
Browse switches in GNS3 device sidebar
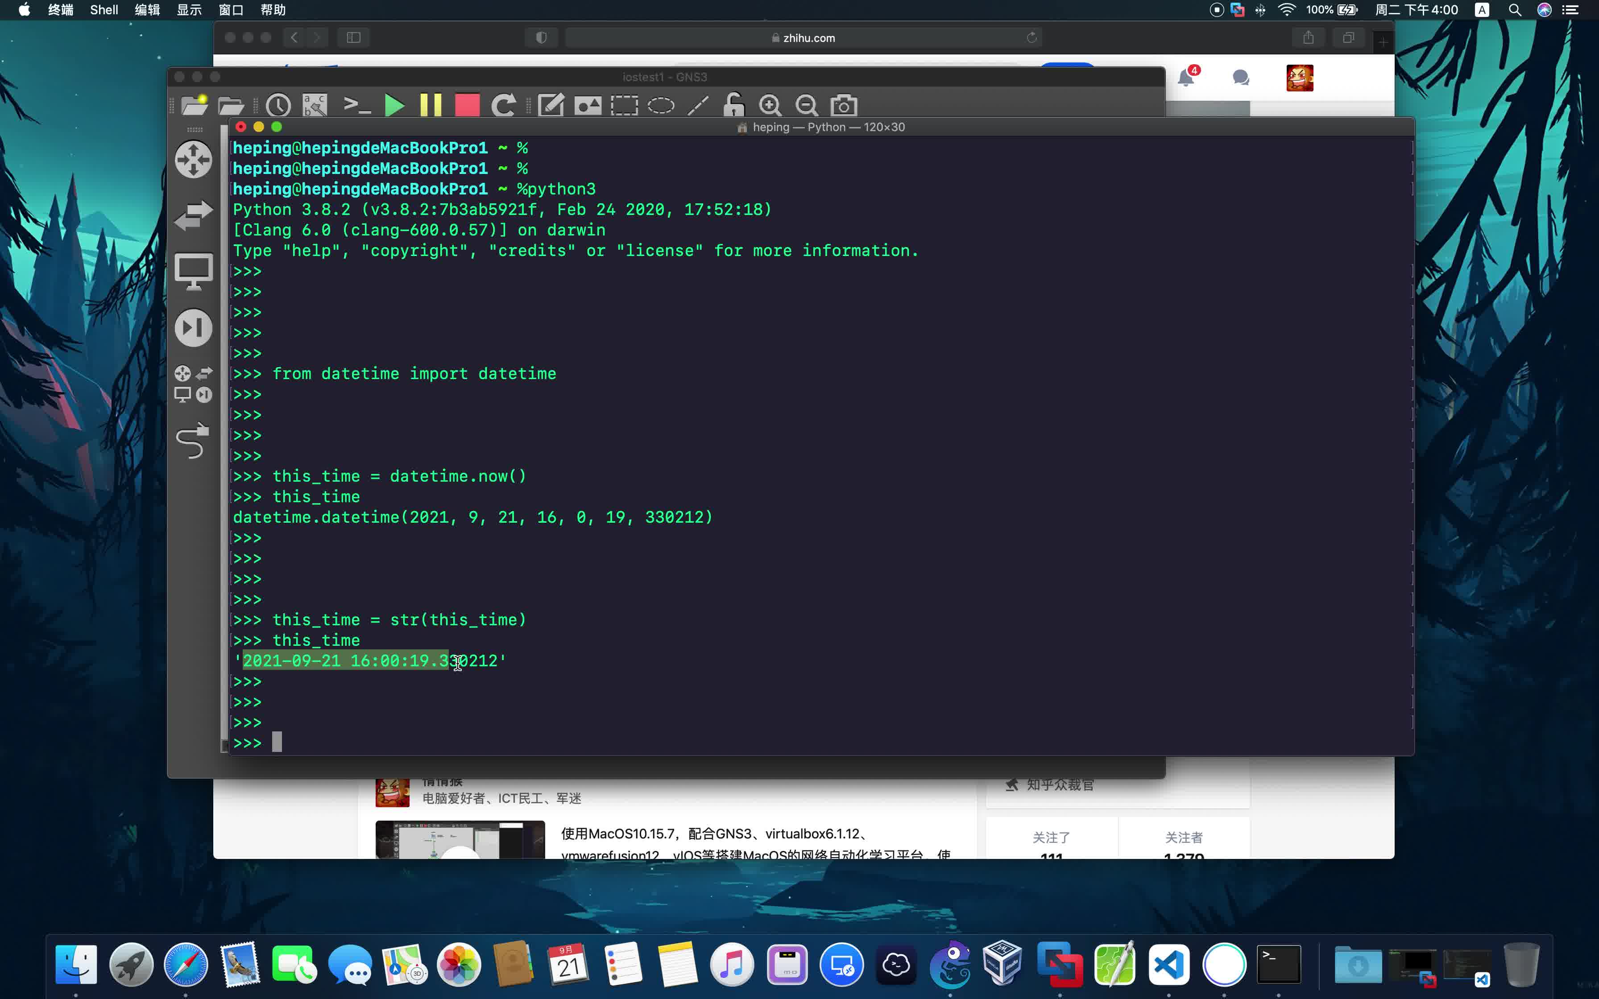pos(194,215)
